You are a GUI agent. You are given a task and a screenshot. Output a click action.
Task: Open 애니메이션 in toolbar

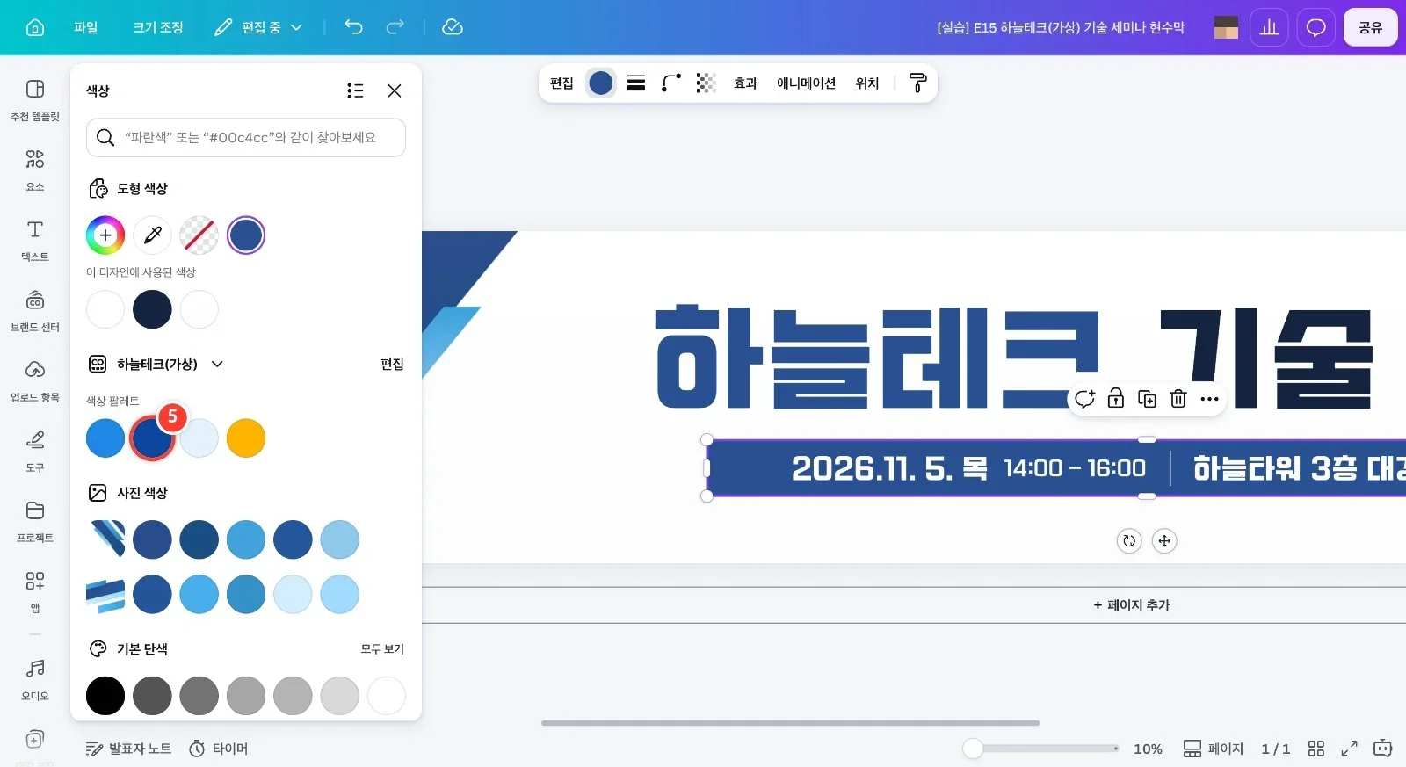pyautogui.click(x=806, y=83)
